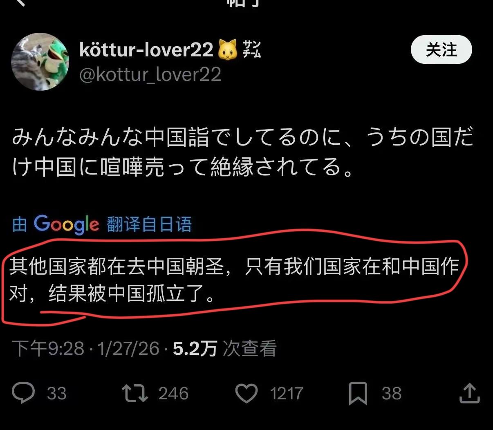Like the post with the heart icon
The height and width of the screenshot is (430, 493).
pos(247,393)
